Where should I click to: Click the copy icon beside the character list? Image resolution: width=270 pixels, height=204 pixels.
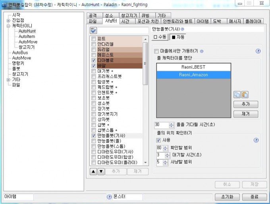(x=237, y=95)
